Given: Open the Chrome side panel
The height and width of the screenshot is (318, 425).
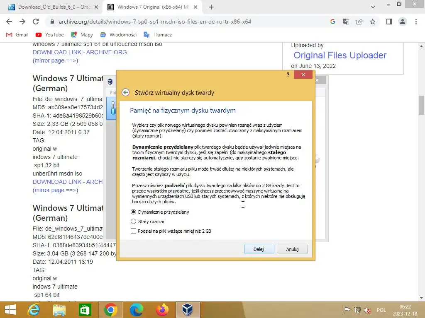Looking at the screenshot, I should pyautogui.click(x=389, y=22).
